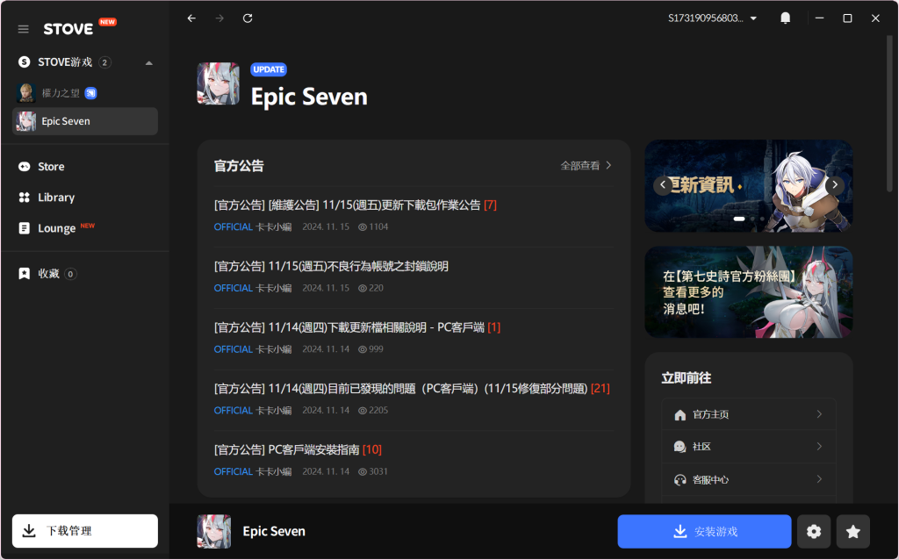Screen dimensions: 899x560
Task: Refresh the page with reload icon
Action: click(x=248, y=18)
